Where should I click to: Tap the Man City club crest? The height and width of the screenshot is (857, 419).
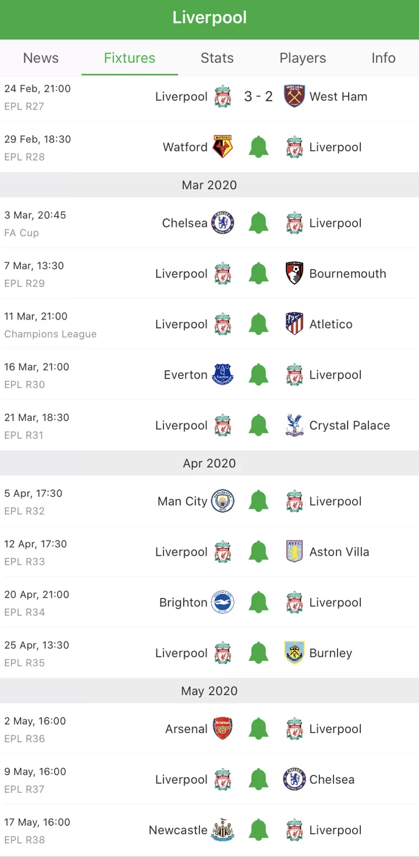click(x=223, y=501)
